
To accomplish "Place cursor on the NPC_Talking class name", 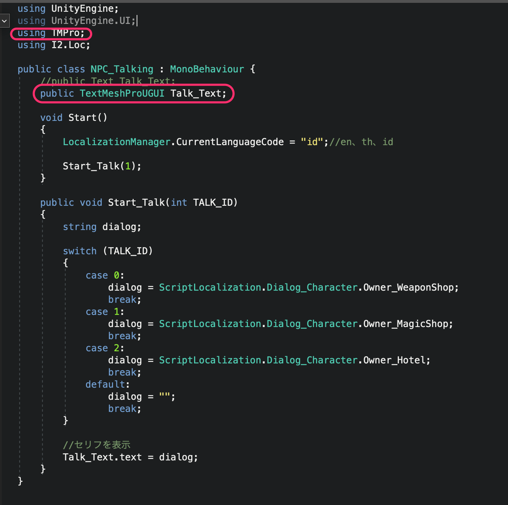I will pyautogui.click(x=122, y=69).
